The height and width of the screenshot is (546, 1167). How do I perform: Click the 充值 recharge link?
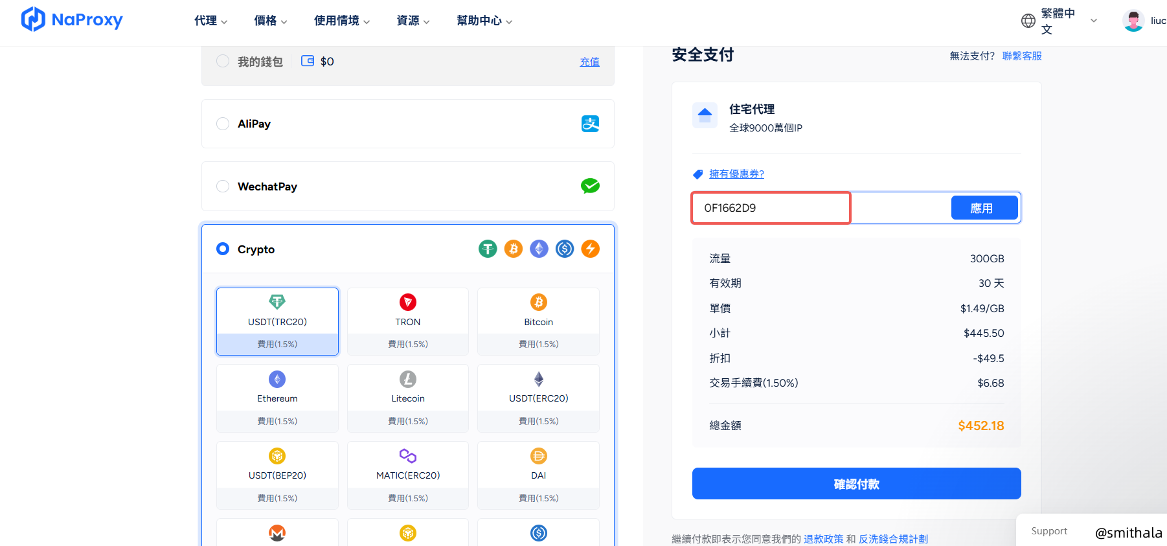[x=589, y=62]
